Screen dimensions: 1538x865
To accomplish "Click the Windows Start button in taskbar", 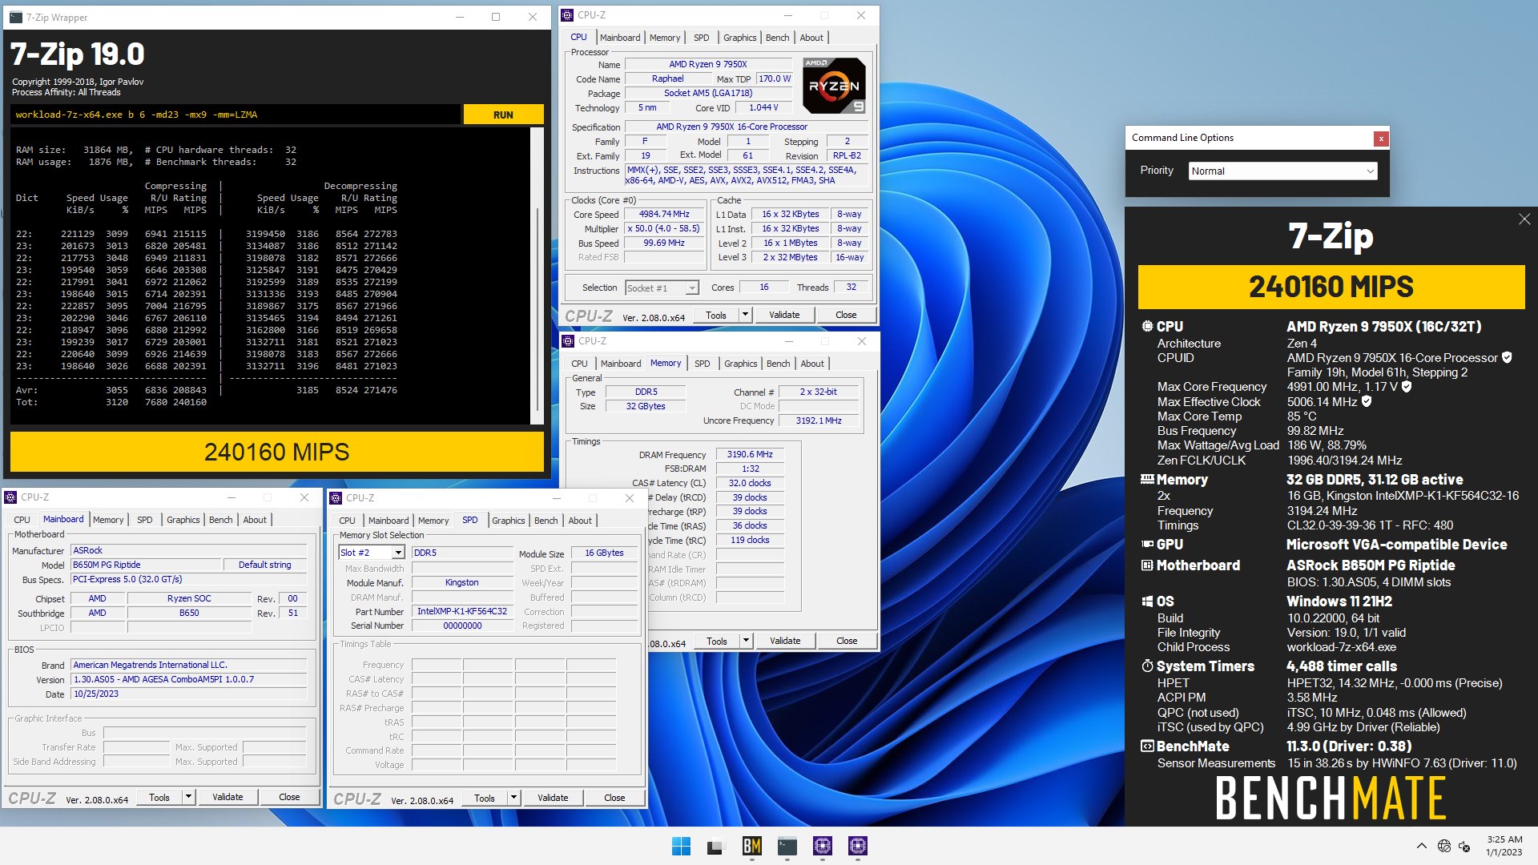I will (x=681, y=846).
